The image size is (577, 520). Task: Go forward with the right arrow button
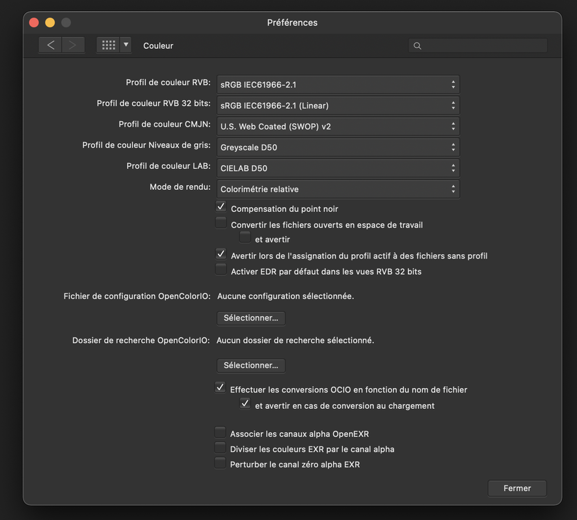click(x=73, y=45)
